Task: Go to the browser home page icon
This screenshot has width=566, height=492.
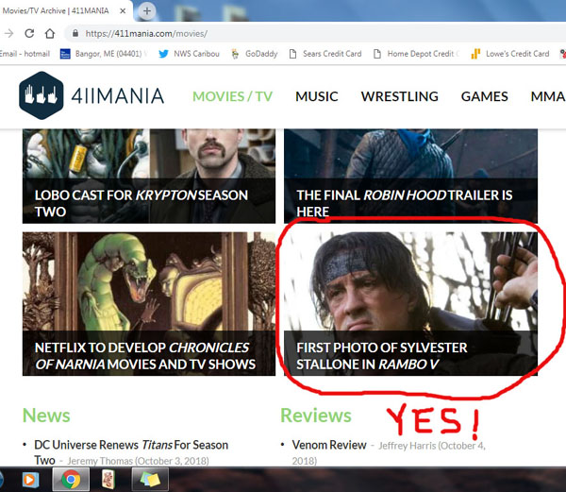Action: coord(50,34)
